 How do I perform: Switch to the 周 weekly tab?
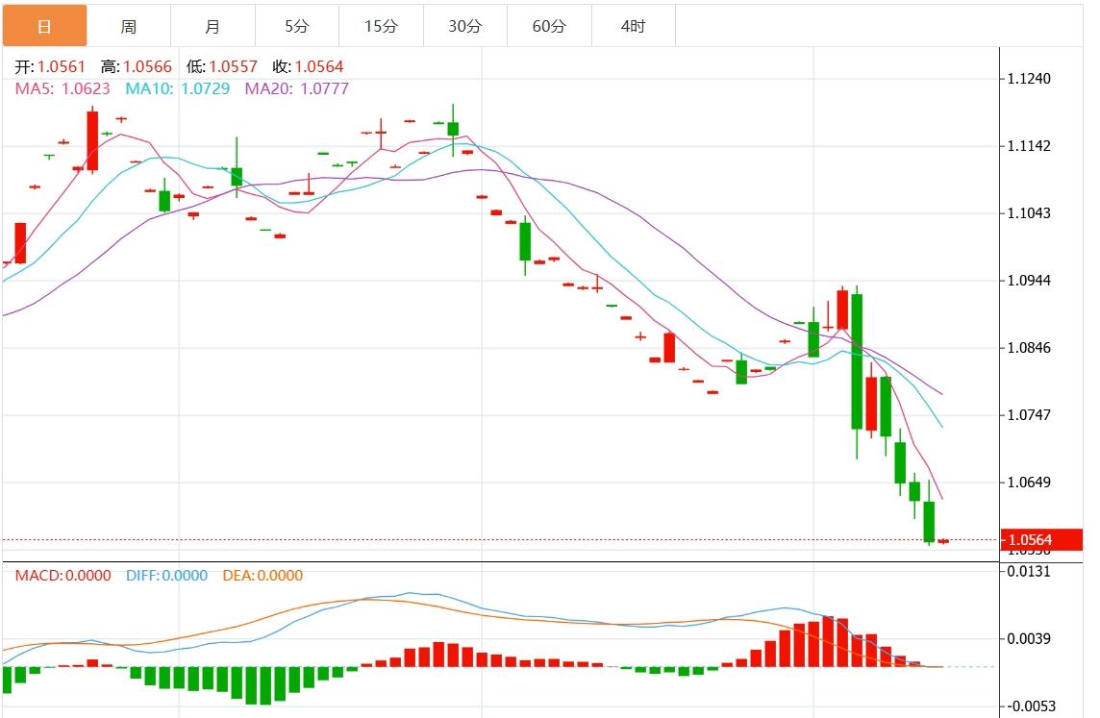pyautogui.click(x=128, y=26)
